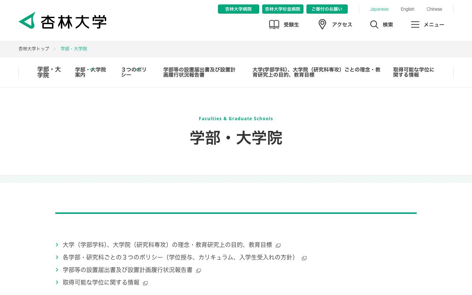Click the 検索 text label
This screenshot has height=295, width=472.
pyautogui.click(x=388, y=25)
